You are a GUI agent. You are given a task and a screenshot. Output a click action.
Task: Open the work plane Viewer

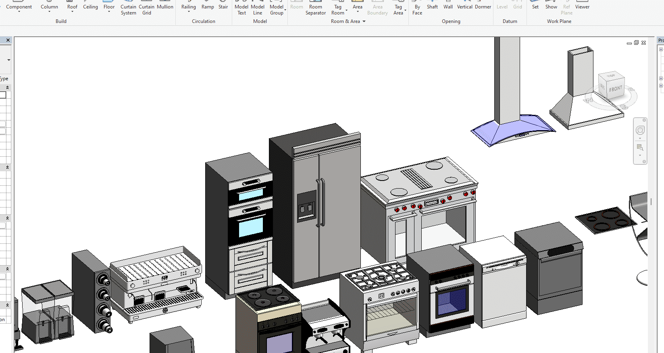[582, 6]
